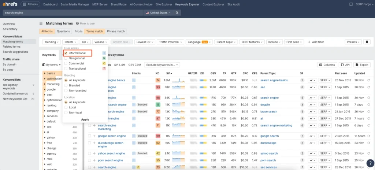Open the All tools grid menu
375x170 pixels.
pos(30,4)
